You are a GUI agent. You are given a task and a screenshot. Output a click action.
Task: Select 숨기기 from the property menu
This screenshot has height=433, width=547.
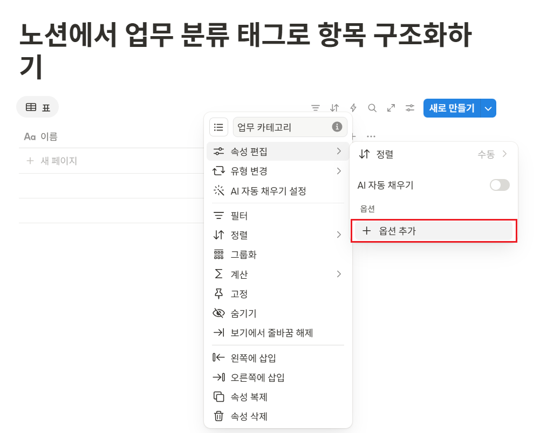[x=243, y=313]
